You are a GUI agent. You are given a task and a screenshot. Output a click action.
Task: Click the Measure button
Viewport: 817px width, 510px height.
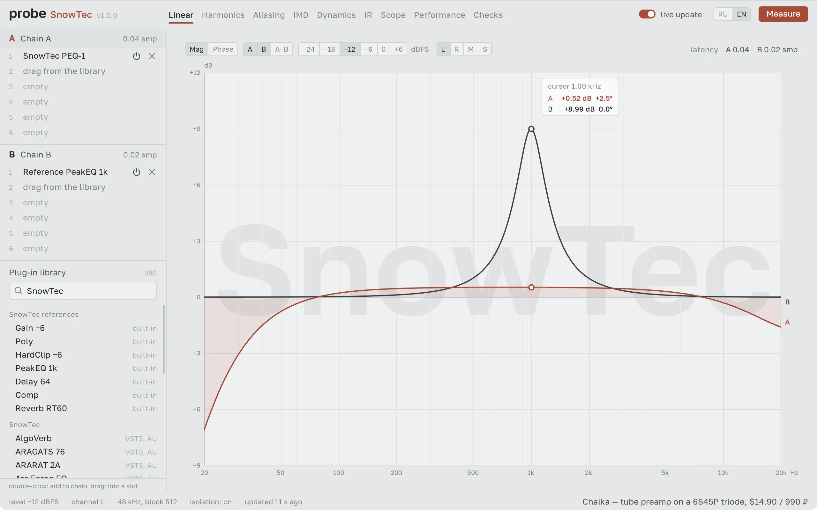point(783,14)
